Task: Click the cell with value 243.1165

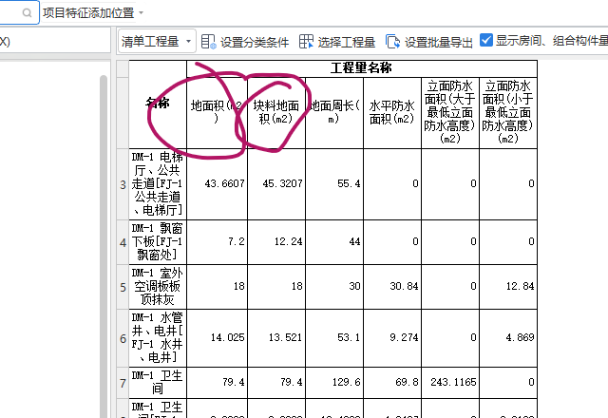Action: (x=450, y=383)
